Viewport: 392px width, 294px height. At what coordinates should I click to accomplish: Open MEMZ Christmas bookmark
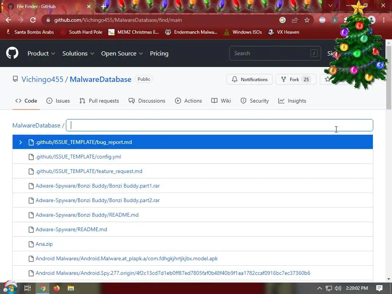click(134, 32)
